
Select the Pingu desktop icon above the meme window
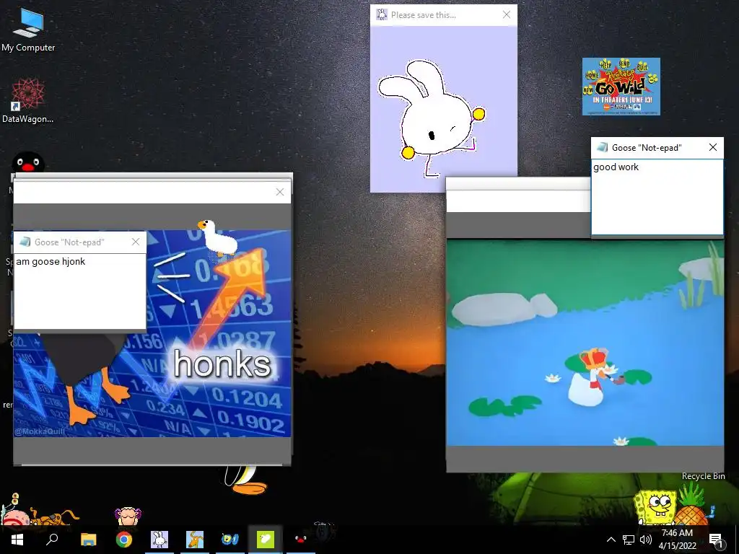28,163
